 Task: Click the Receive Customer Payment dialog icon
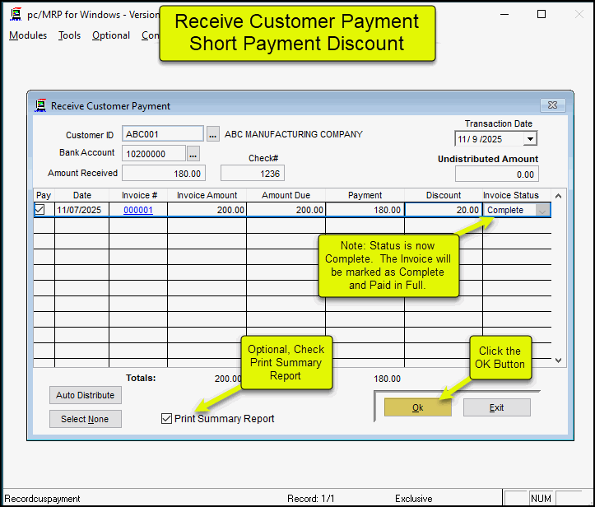point(40,105)
